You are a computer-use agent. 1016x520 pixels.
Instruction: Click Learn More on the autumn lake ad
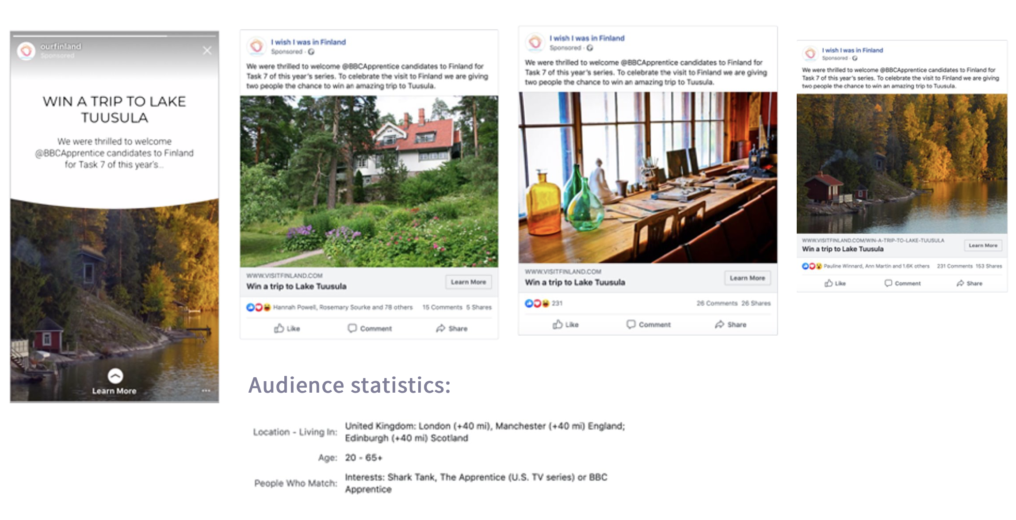pos(983,245)
